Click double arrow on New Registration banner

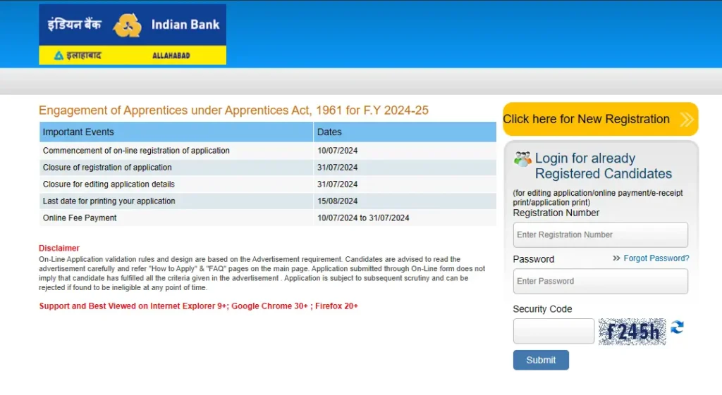tap(686, 120)
